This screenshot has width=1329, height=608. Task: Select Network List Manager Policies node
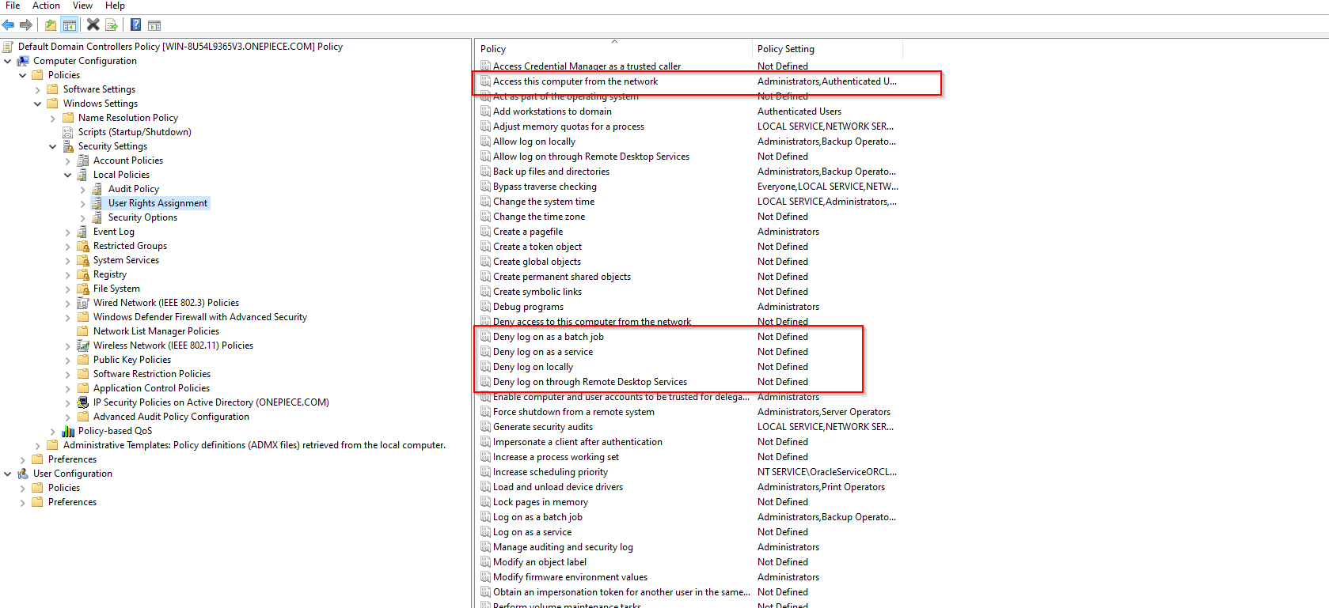coord(156,331)
